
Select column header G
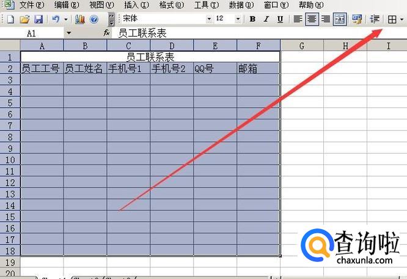(302, 46)
